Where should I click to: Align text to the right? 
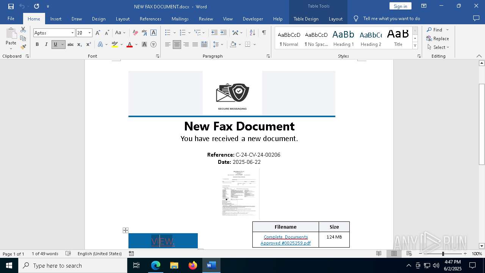pos(186,44)
